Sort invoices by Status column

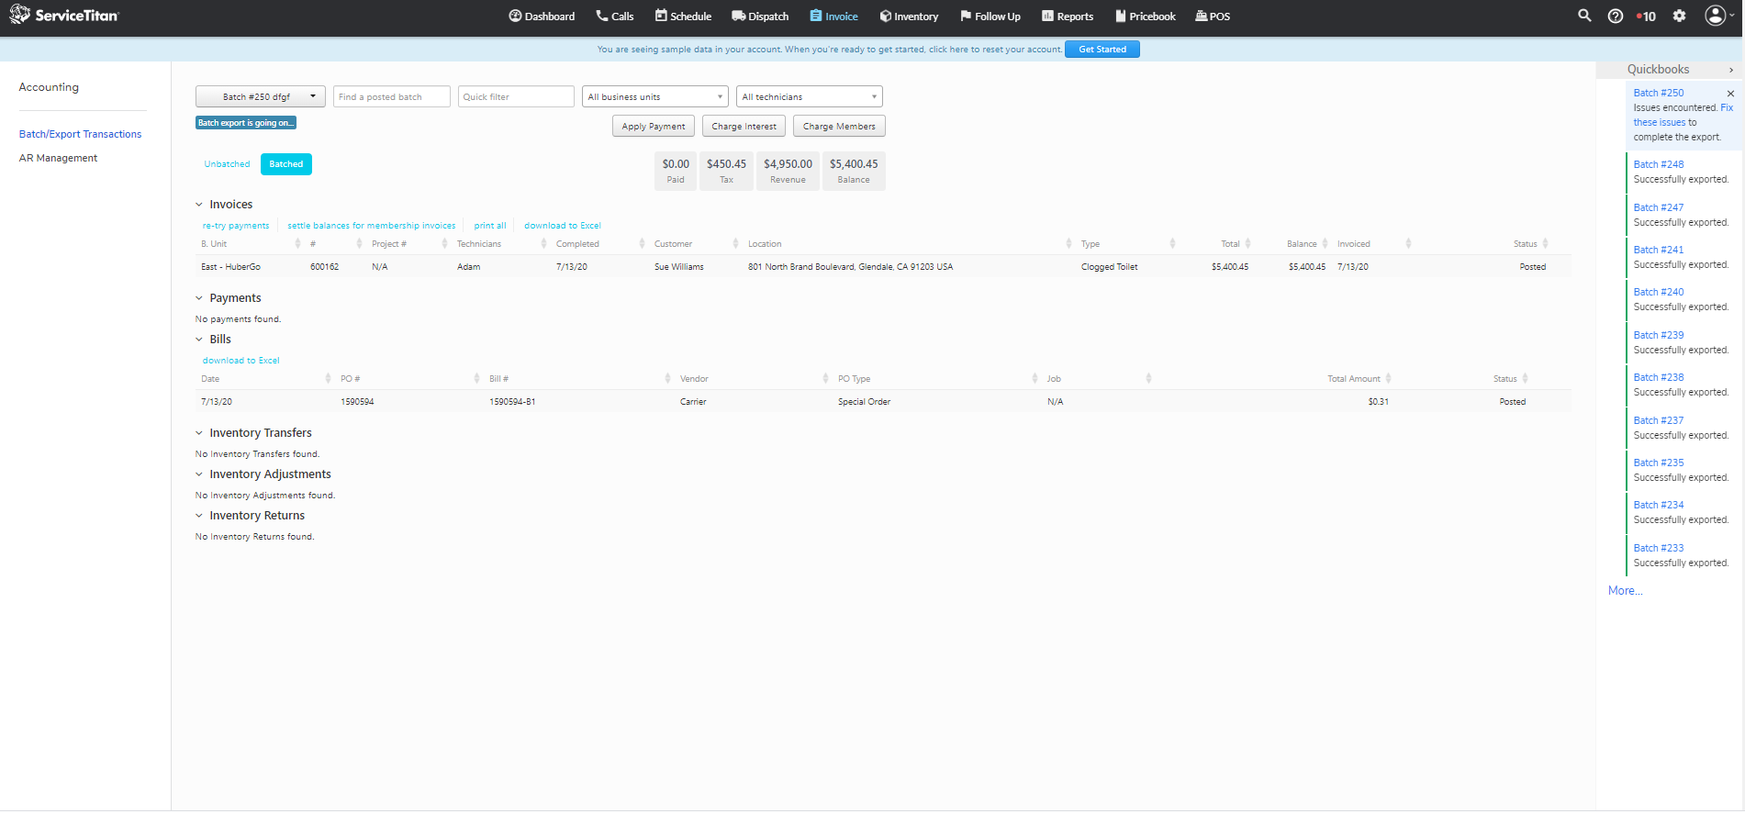click(x=1545, y=244)
